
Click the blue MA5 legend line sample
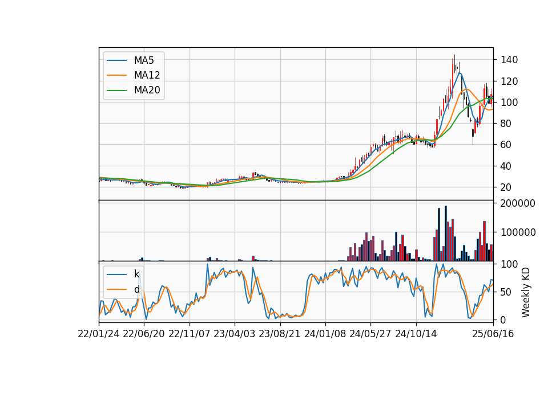[116, 60]
